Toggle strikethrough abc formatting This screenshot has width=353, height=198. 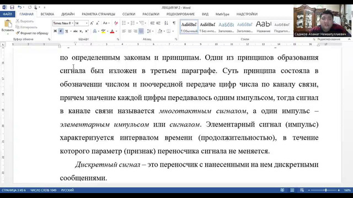[x=76, y=31]
